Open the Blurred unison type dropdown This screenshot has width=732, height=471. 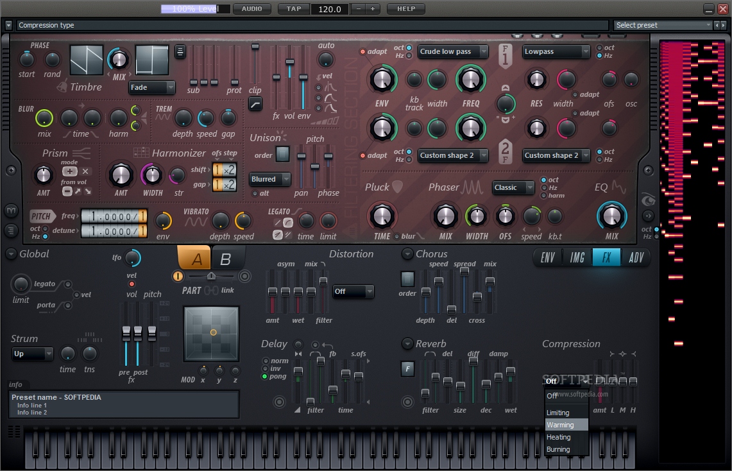coord(270,179)
